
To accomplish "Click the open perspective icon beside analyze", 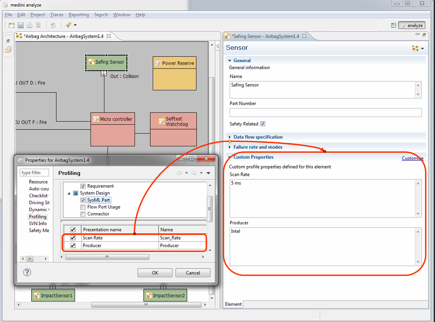I will pyautogui.click(x=393, y=25).
